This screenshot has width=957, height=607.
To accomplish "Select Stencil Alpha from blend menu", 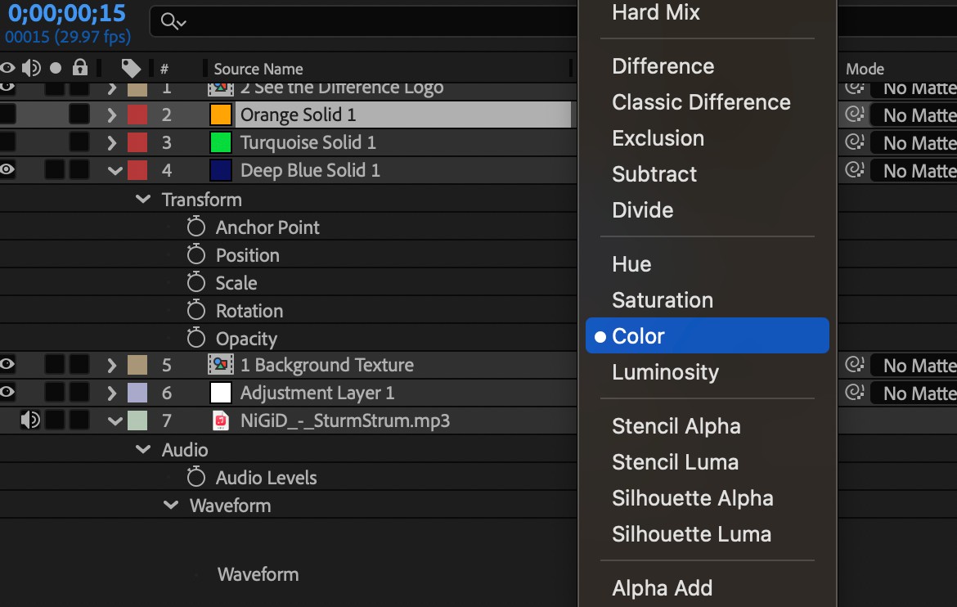I will [676, 426].
